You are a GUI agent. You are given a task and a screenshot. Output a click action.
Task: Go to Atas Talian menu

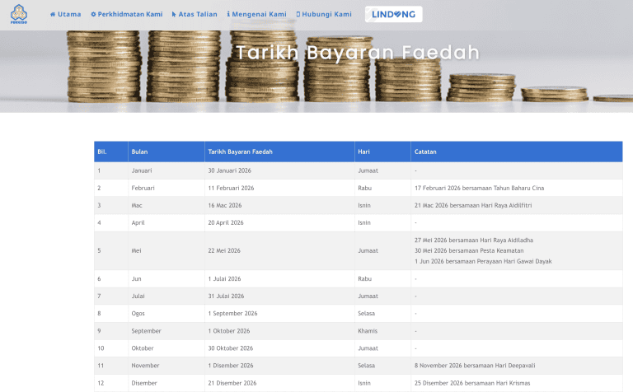pyautogui.click(x=198, y=14)
